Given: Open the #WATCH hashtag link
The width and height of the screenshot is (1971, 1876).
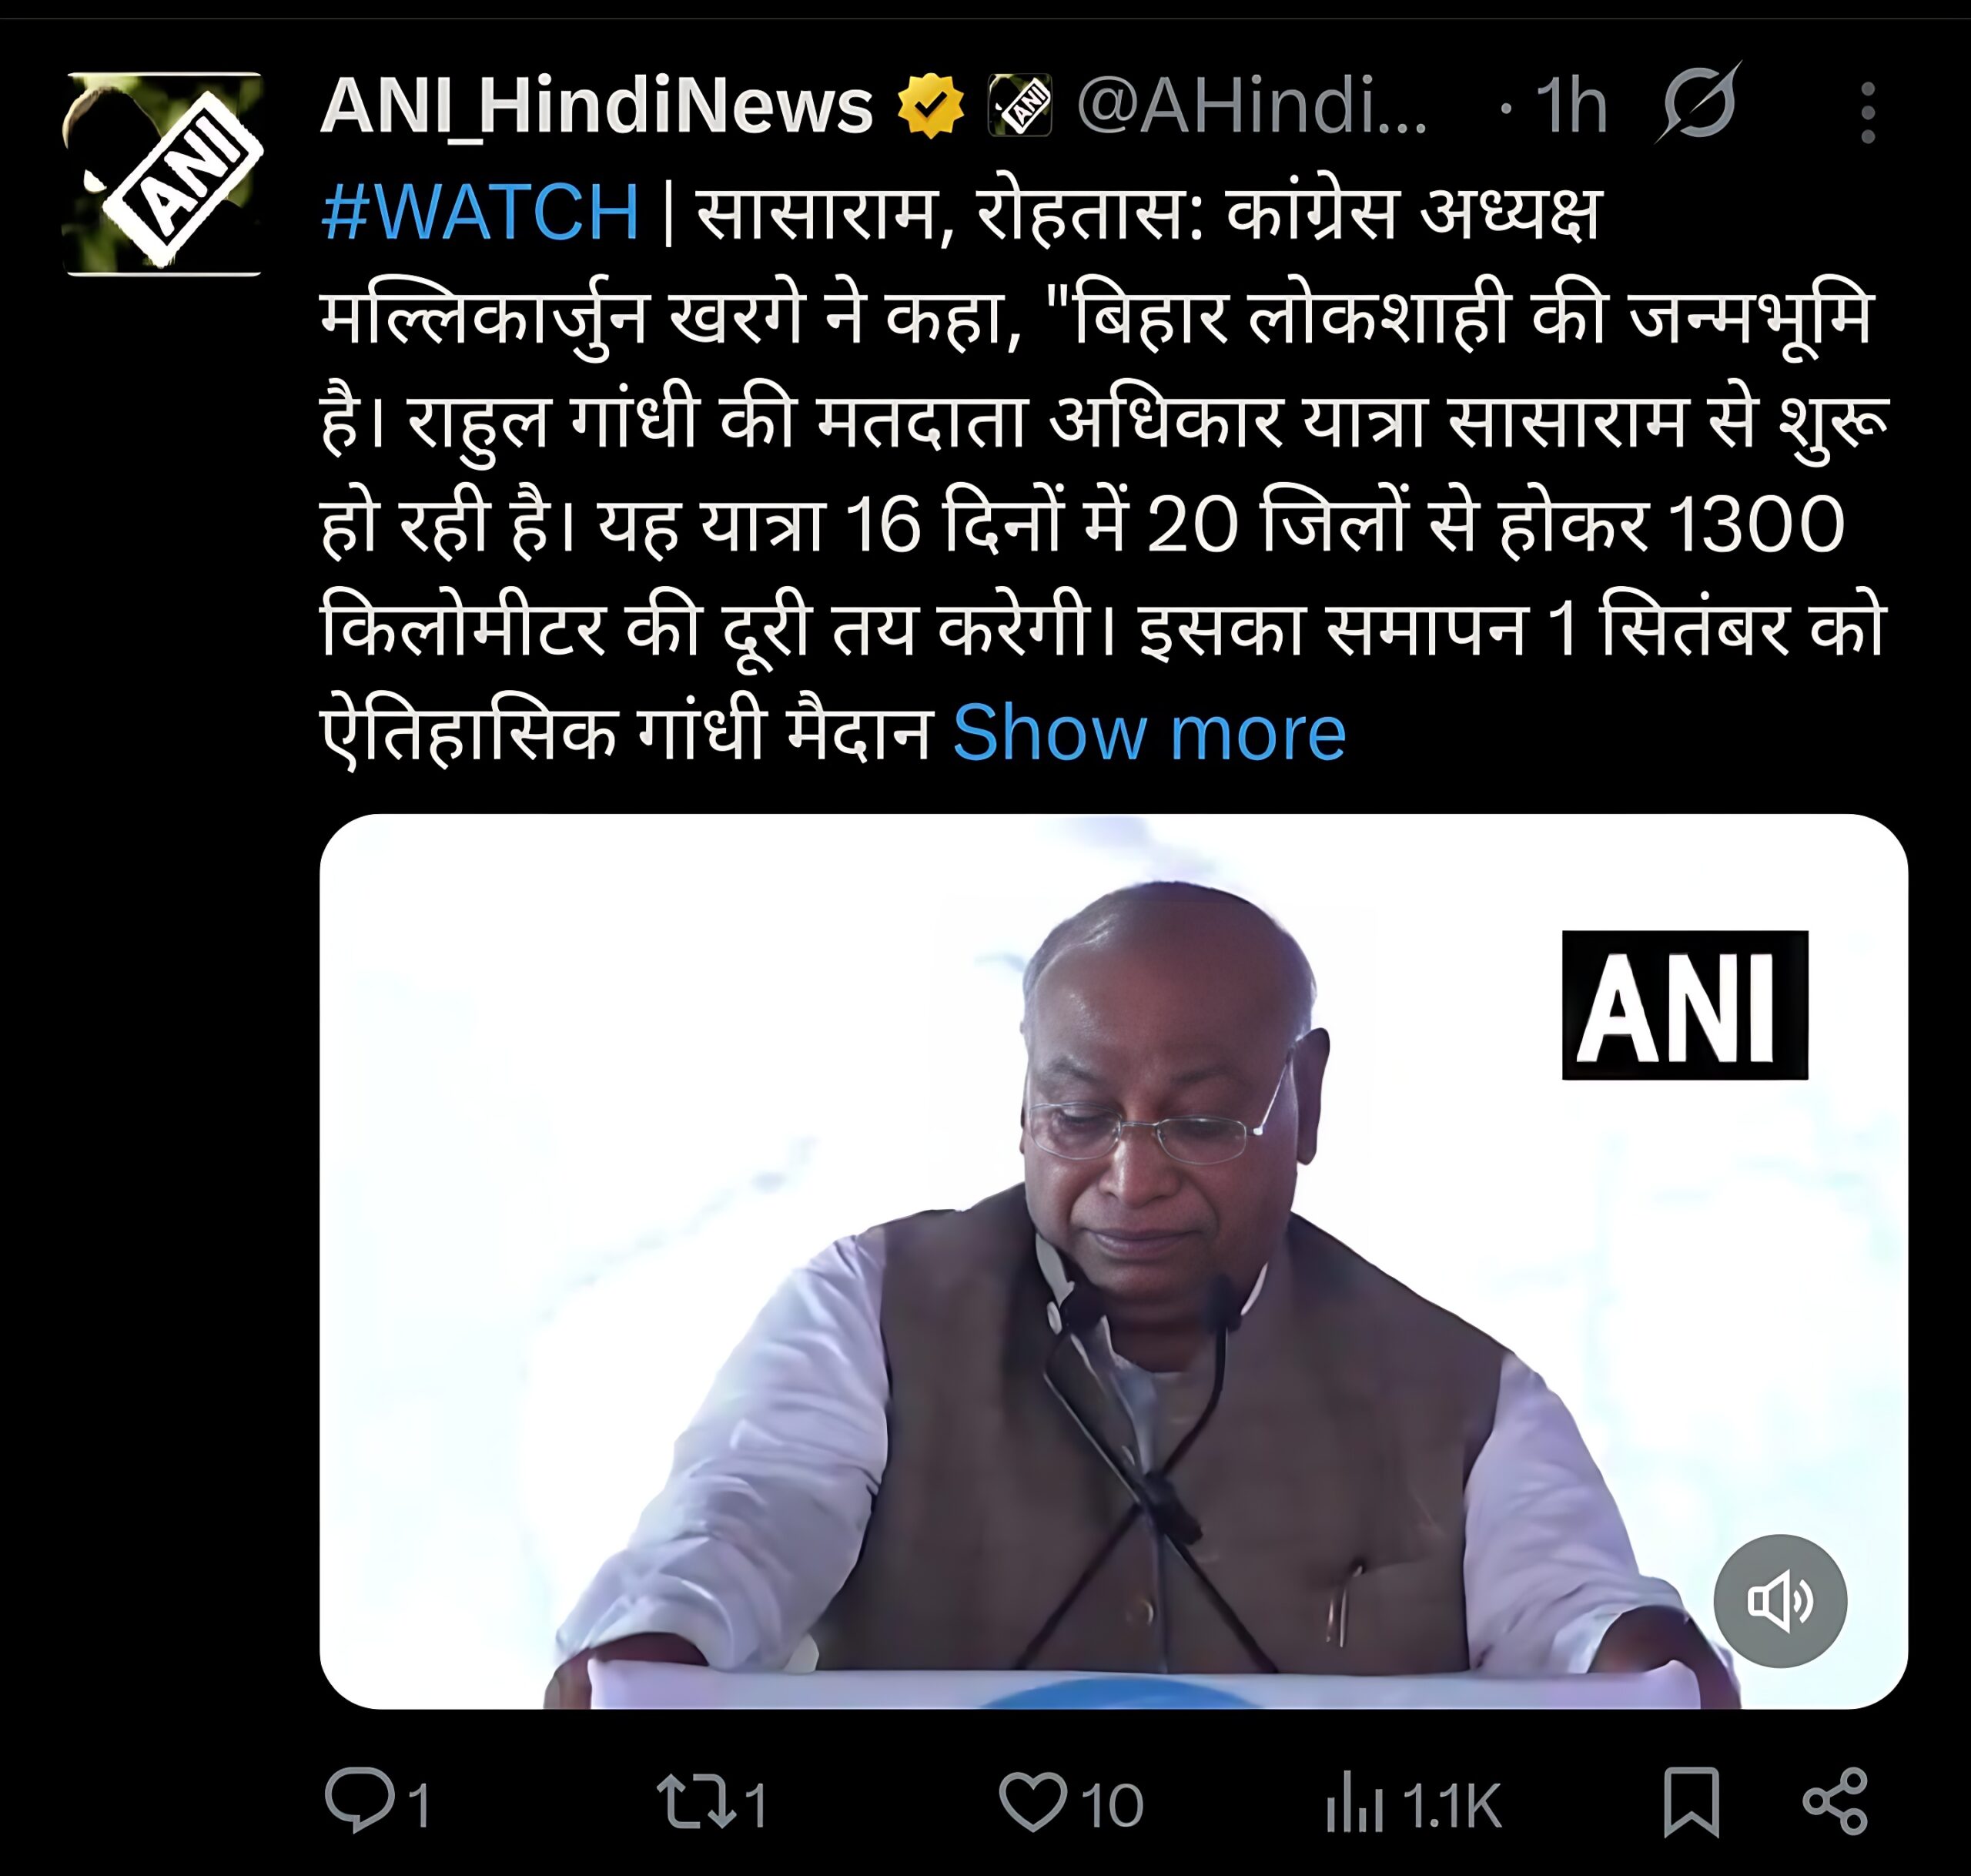Looking at the screenshot, I should coord(480,212).
